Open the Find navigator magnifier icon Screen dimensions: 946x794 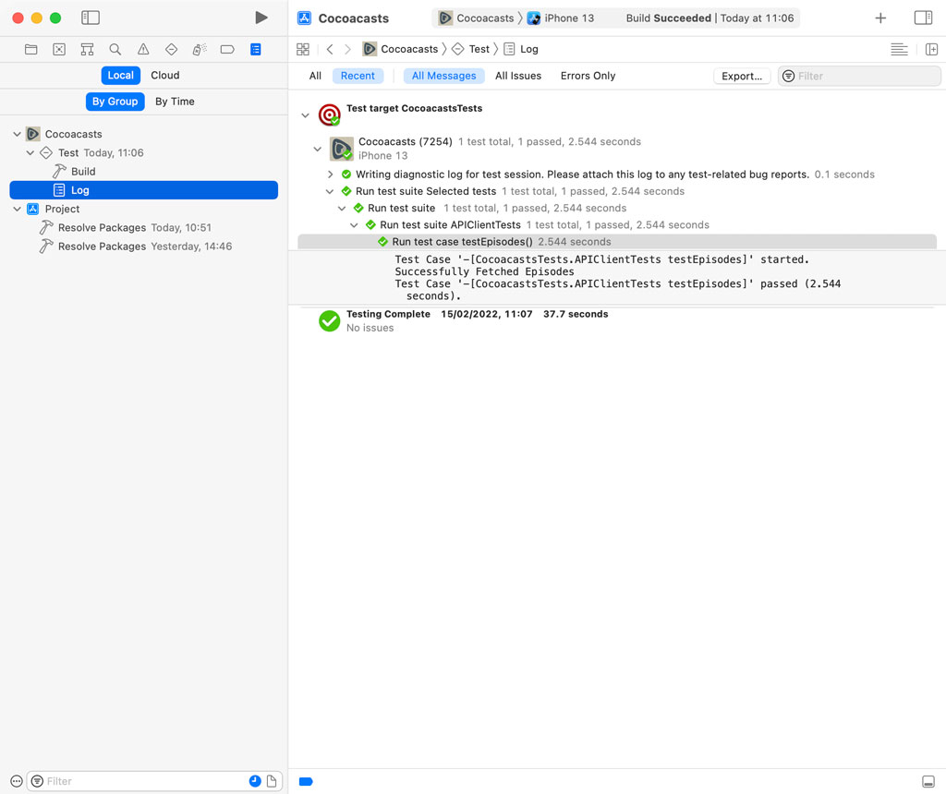115,50
